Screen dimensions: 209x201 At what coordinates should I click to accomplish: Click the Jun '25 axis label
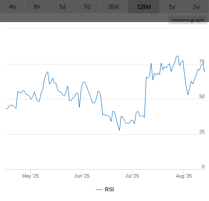click(82, 176)
